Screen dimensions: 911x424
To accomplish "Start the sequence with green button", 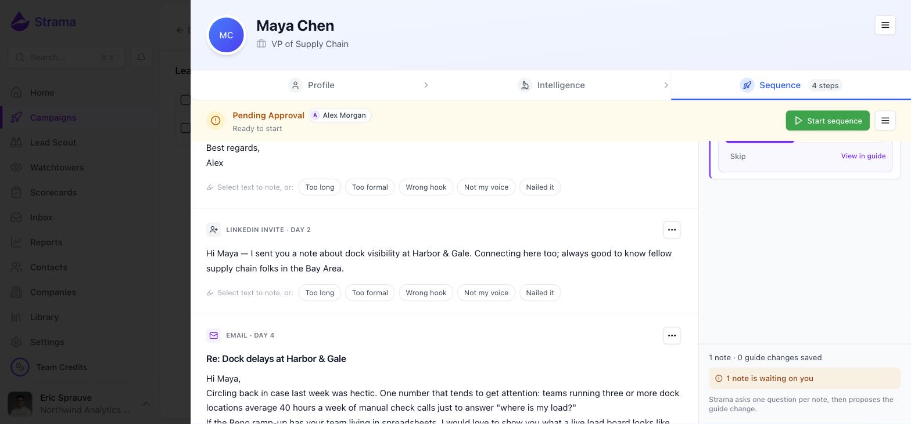I will (827, 121).
